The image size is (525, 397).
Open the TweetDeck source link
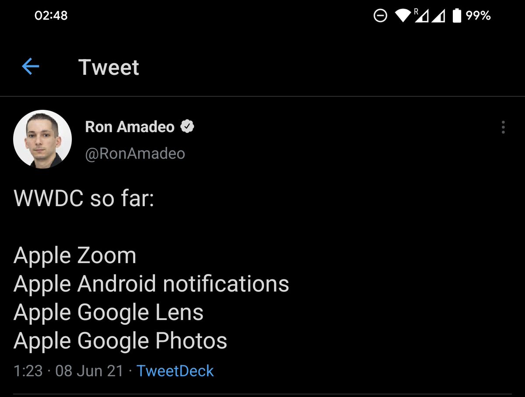[x=175, y=371]
